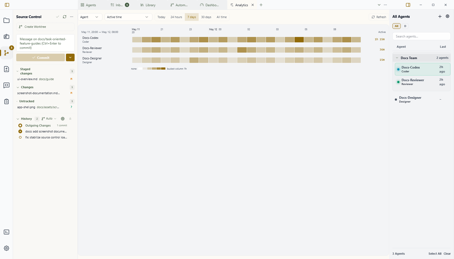The width and height of the screenshot is (454, 259).
Task: Open the Active time metric dropdown
Action: [x=128, y=17]
